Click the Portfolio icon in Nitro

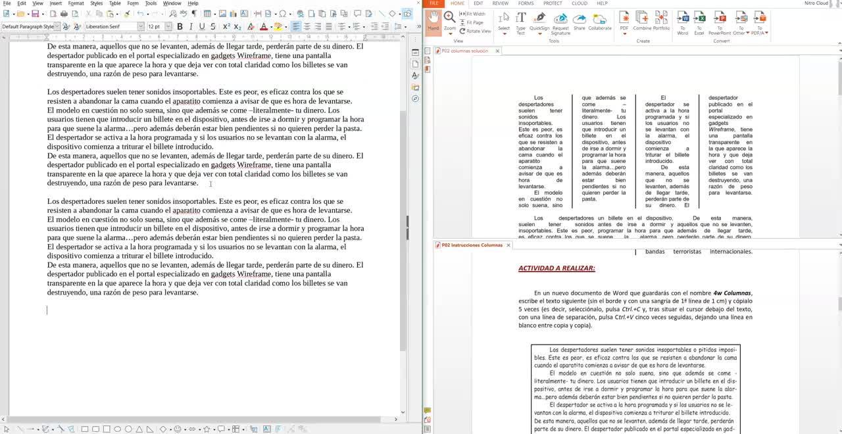pos(661,22)
